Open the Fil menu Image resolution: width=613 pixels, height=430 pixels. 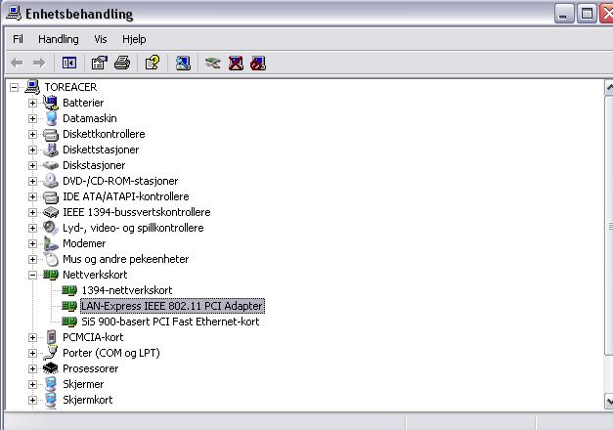pyautogui.click(x=18, y=39)
